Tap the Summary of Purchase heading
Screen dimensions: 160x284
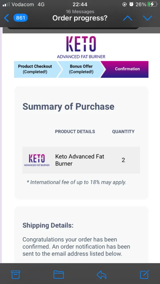(68, 106)
